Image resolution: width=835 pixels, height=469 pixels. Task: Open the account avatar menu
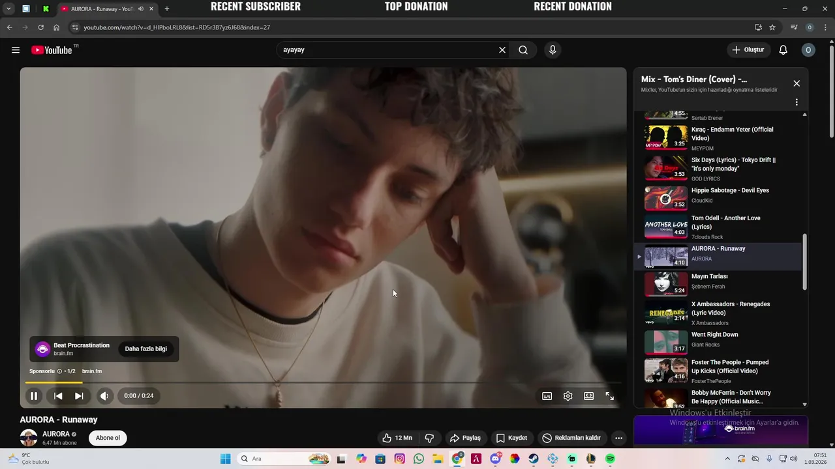[x=808, y=50]
